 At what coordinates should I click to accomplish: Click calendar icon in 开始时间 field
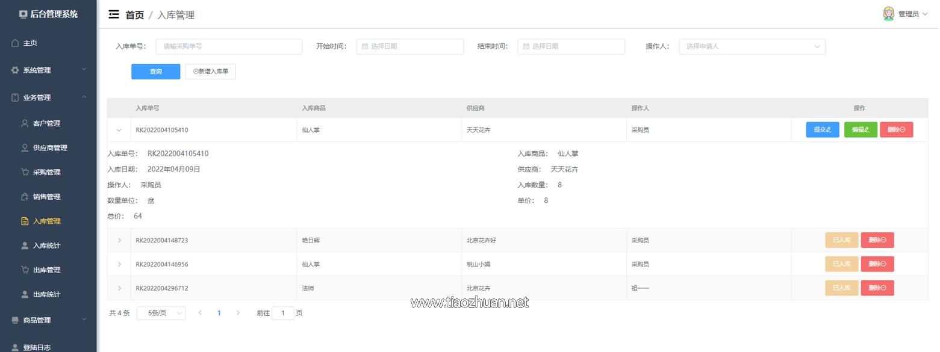pyautogui.click(x=365, y=46)
